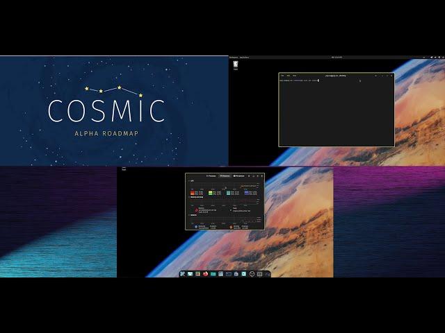Click the red memory pie icon in System Monitor
445x333 pixels.
click(196, 210)
